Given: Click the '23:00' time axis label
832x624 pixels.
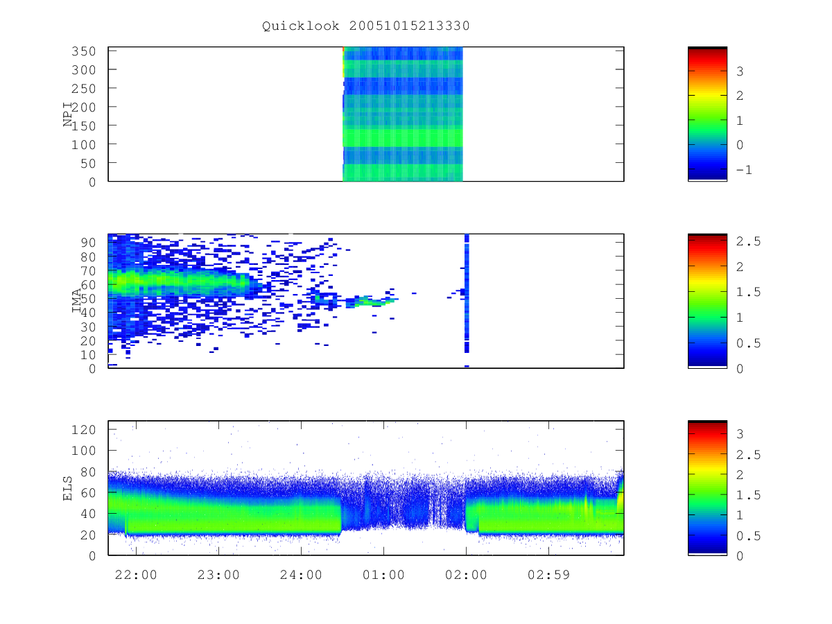Looking at the screenshot, I should tap(218, 575).
